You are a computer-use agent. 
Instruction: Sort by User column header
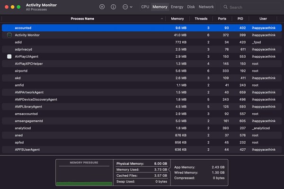point(263,18)
